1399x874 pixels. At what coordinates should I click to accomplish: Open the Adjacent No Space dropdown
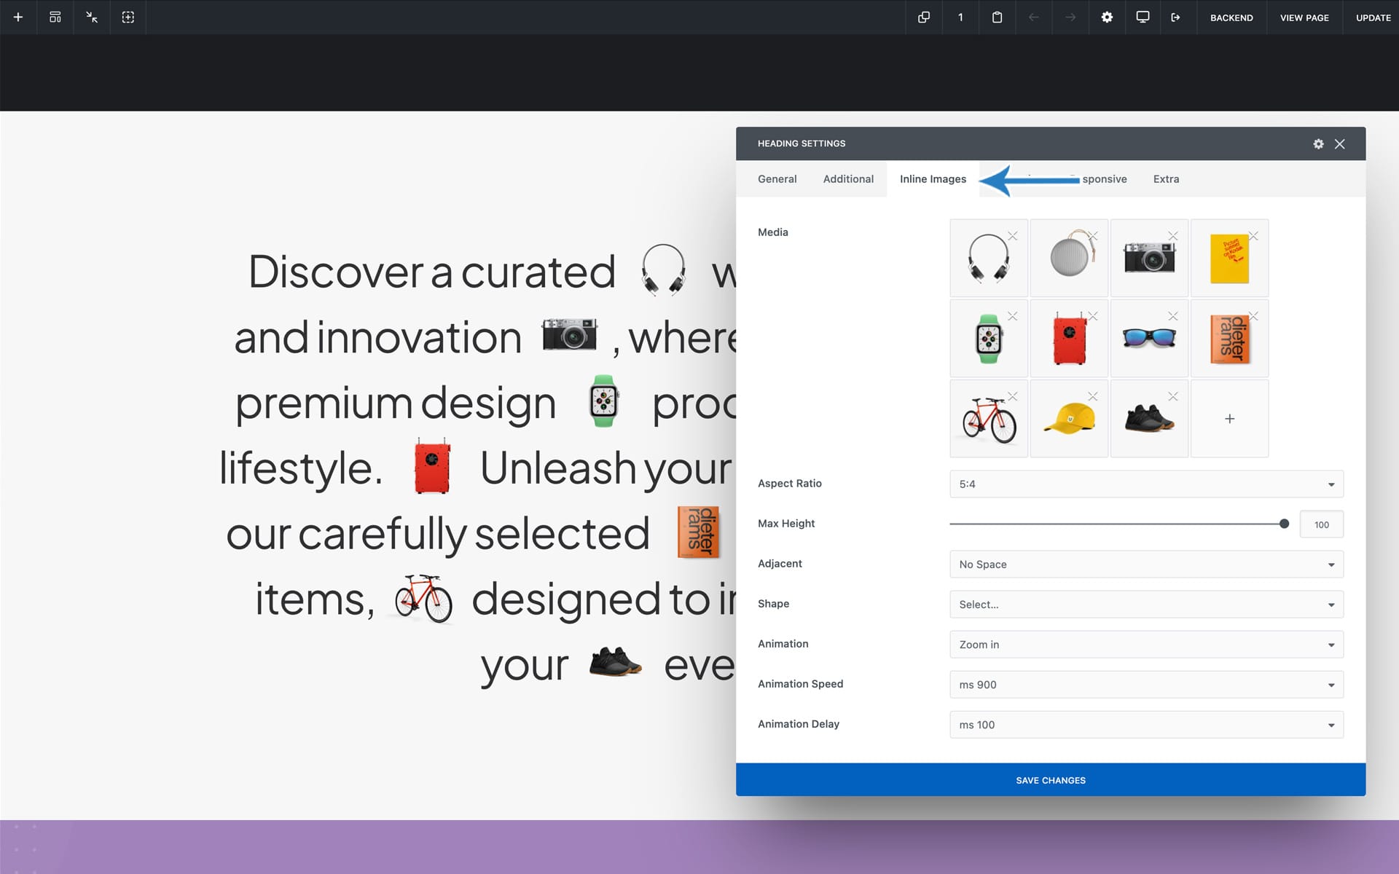1146,564
